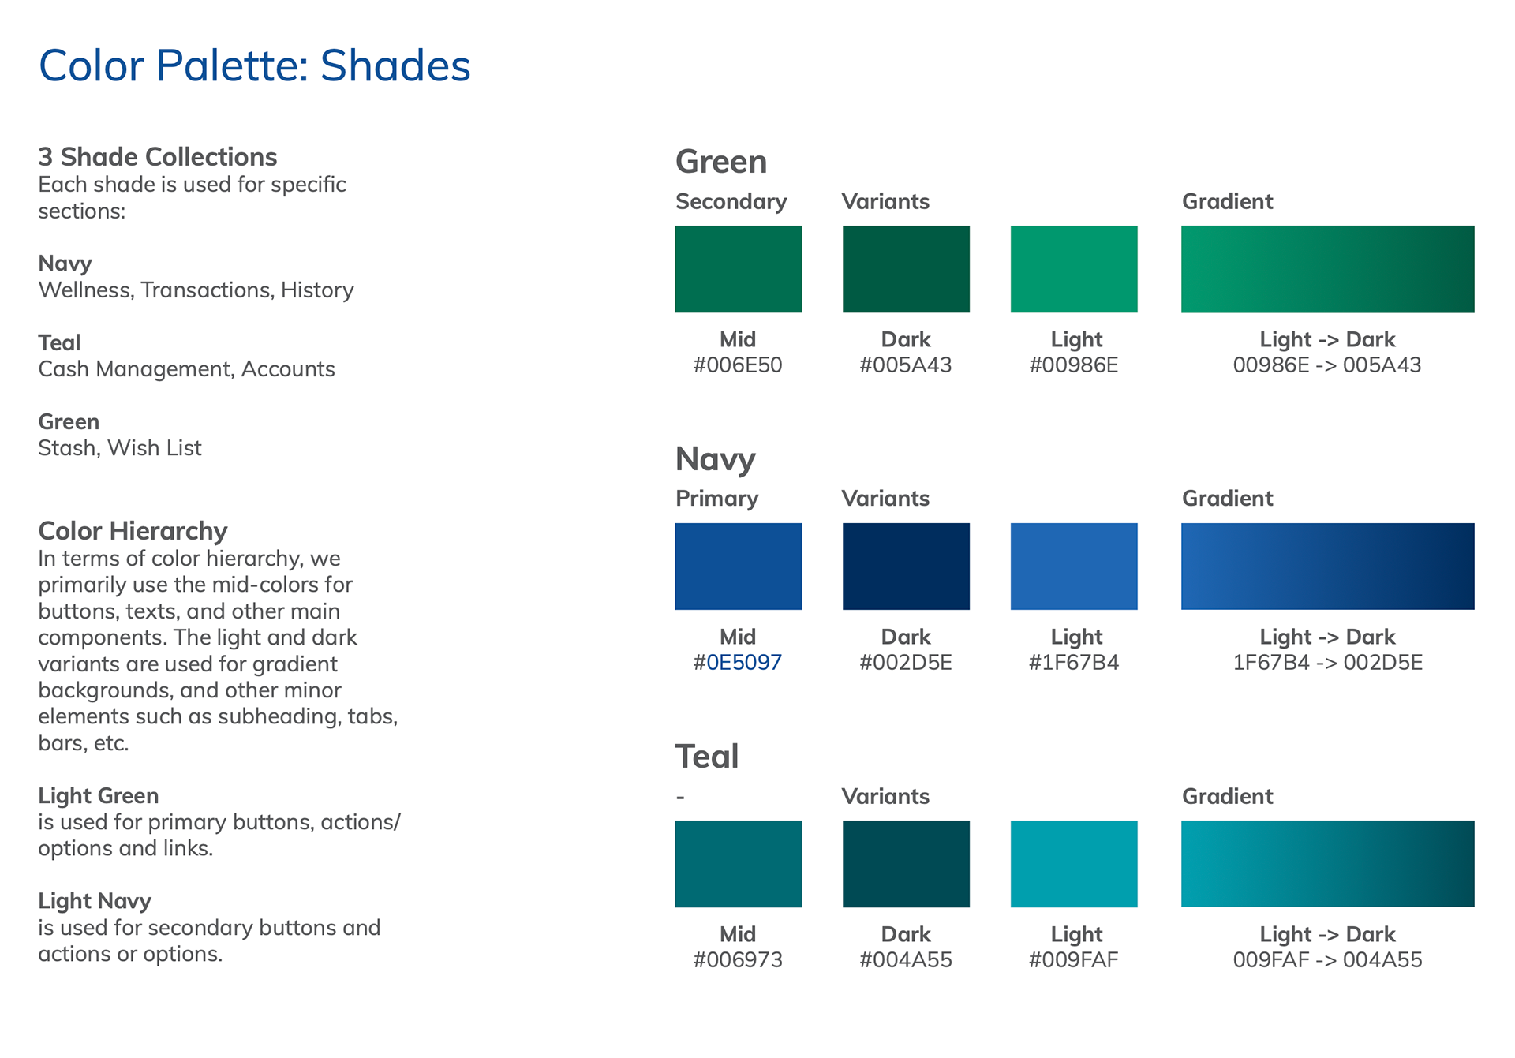The height and width of the screenshot is (1058, 1515).
Task: Click the Green mid swatch #006E50
Action: click(x=738, y=269)
